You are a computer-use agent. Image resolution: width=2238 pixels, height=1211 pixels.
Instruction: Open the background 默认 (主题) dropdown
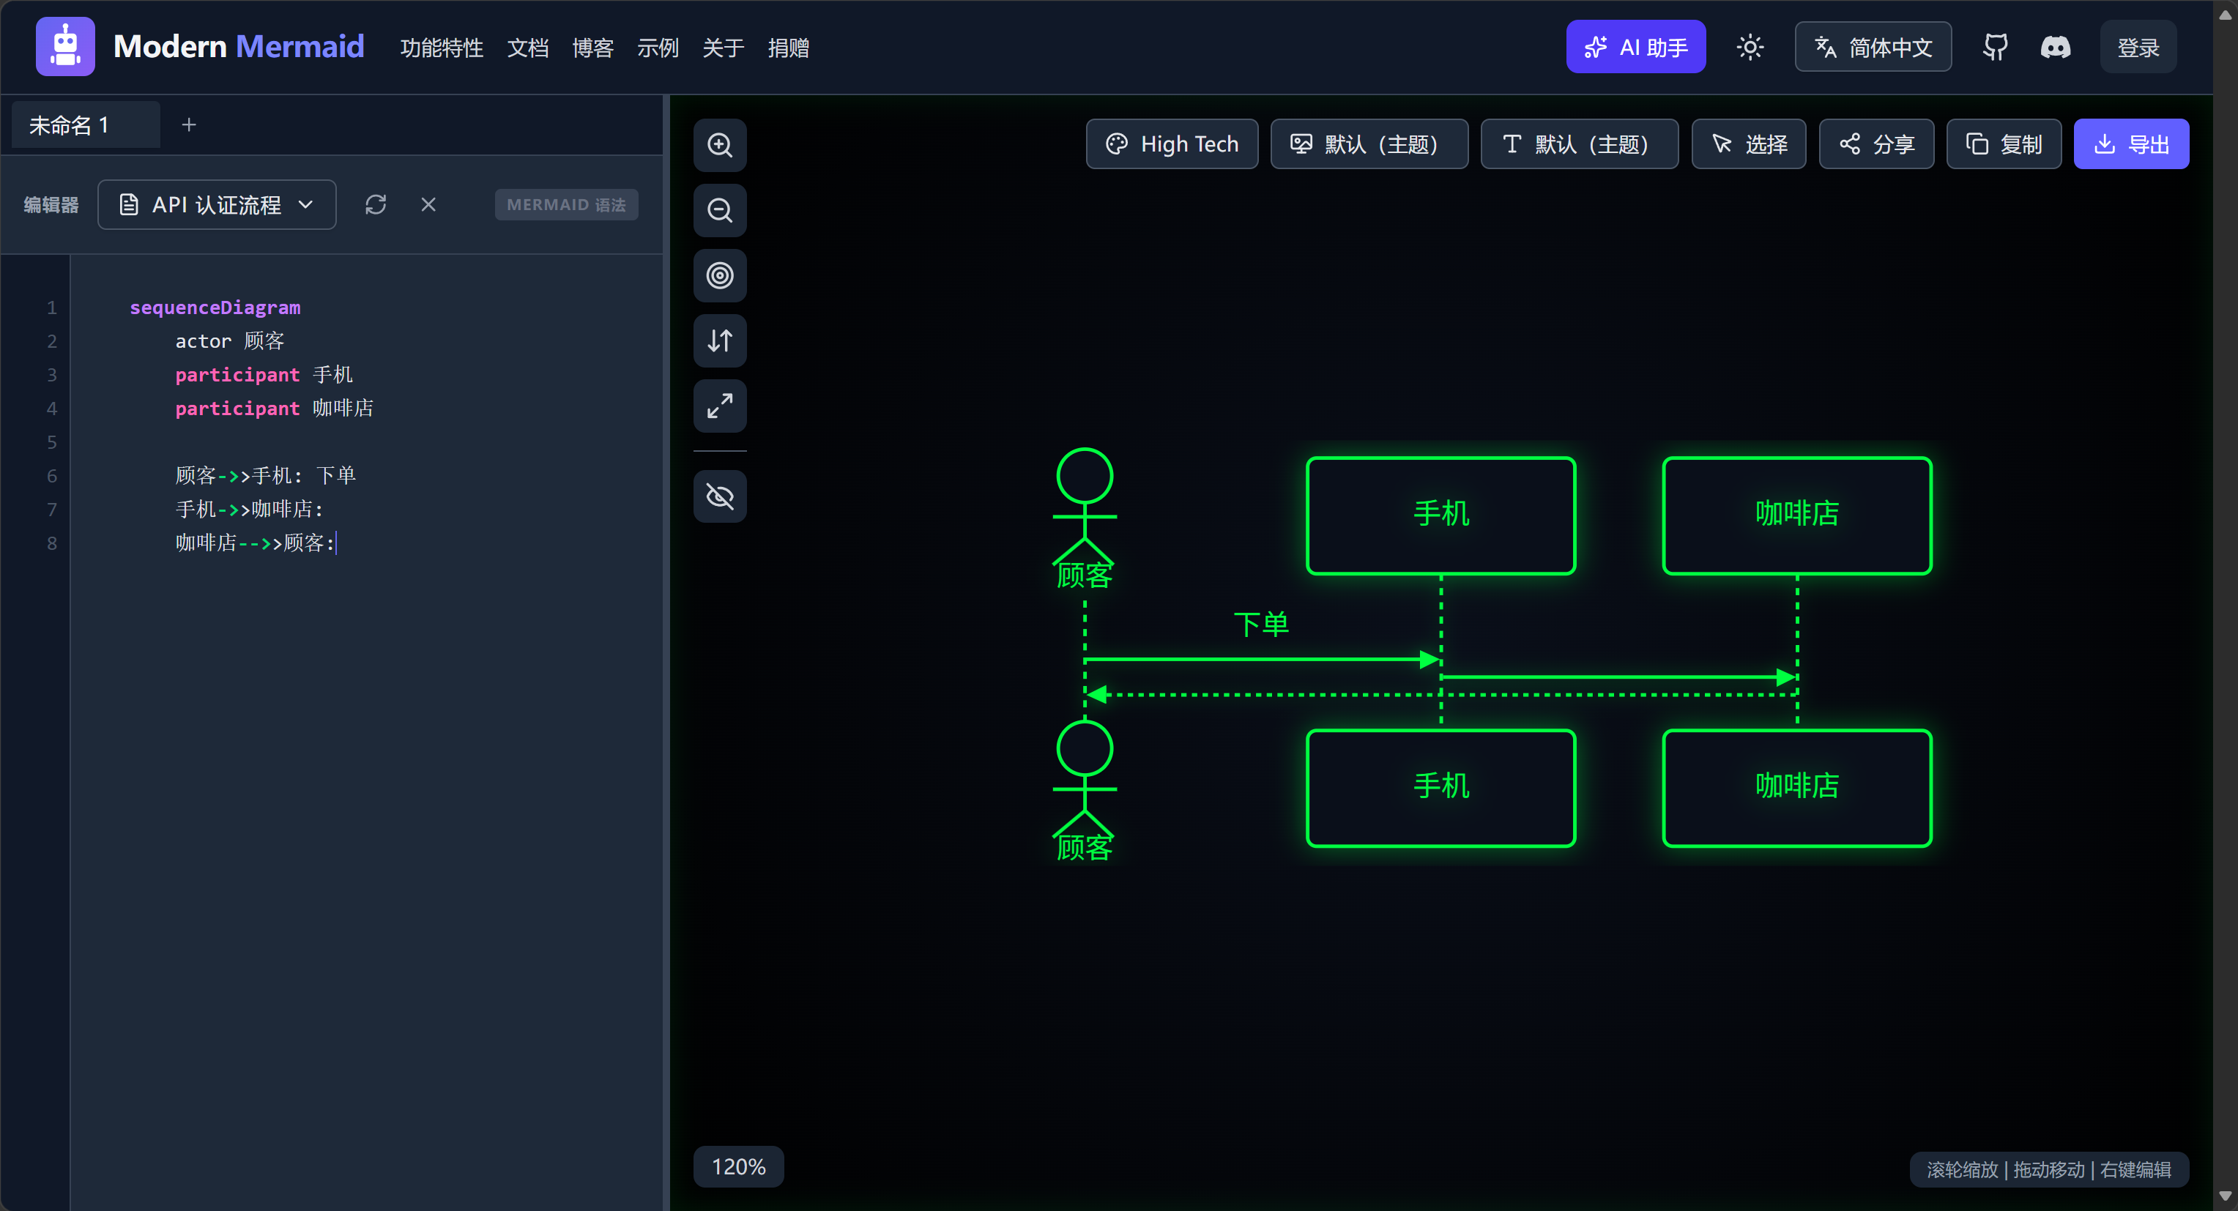(x=1368, y=144)
